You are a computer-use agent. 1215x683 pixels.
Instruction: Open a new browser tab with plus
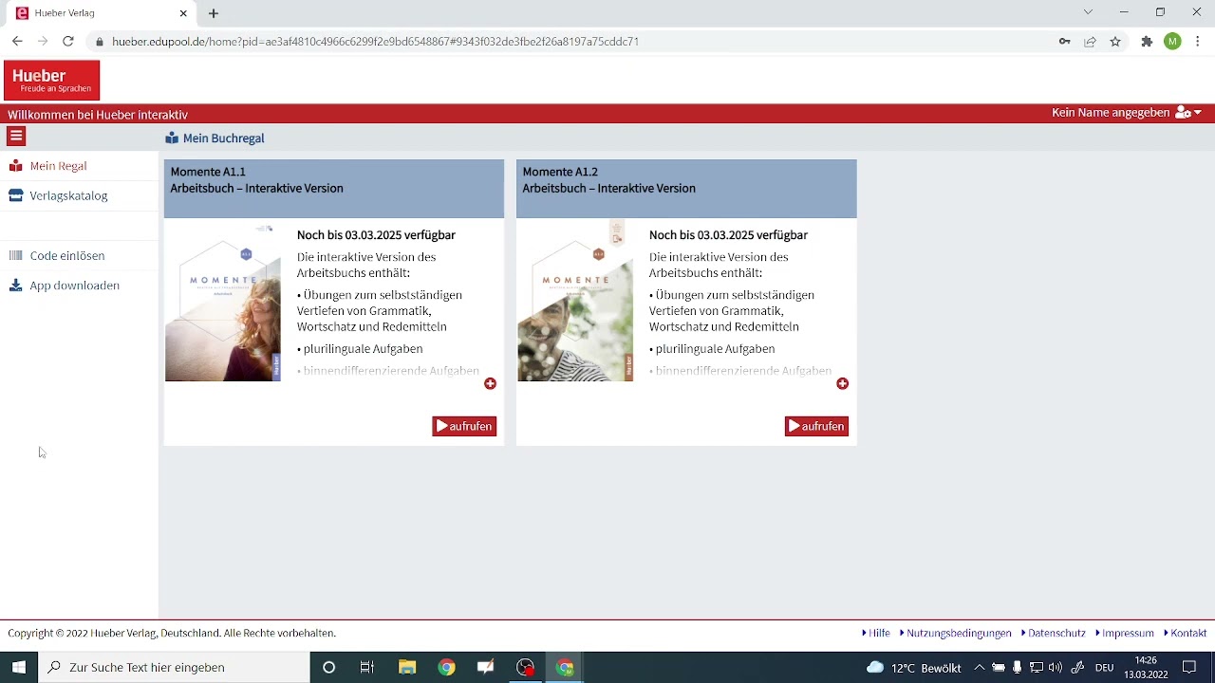pos(214,13)
